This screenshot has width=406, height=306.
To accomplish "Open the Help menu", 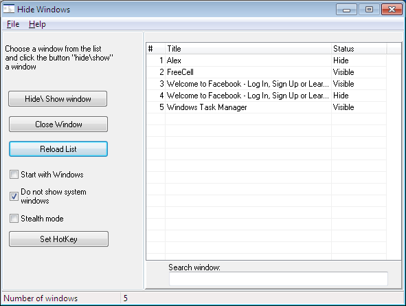I will pyautogui.click(x=37, y=24).
